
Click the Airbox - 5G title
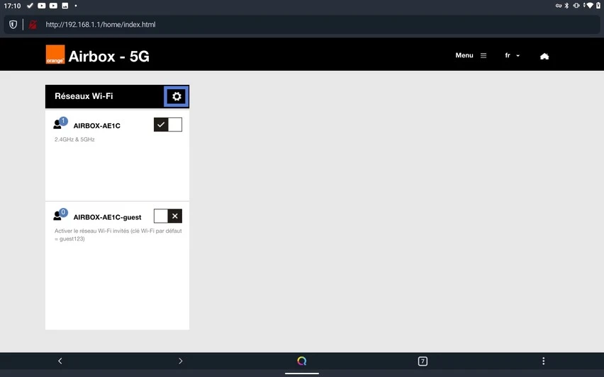(x=108, y=57)
